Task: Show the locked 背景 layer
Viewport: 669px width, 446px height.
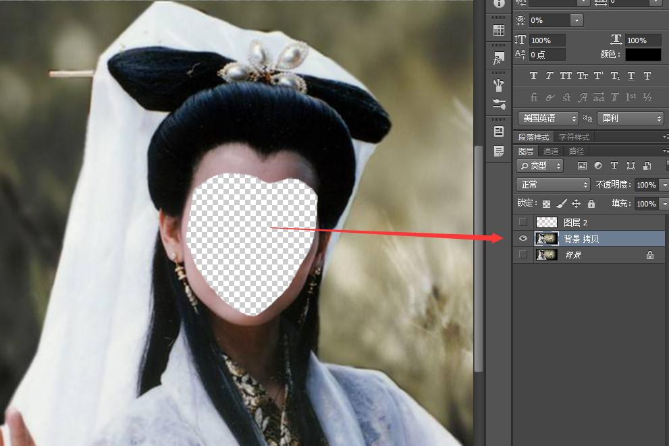Action: (x=523, y=254)
